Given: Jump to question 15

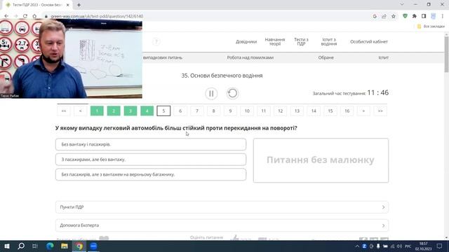Looking at the screenshot, I should tap(330, 111).
